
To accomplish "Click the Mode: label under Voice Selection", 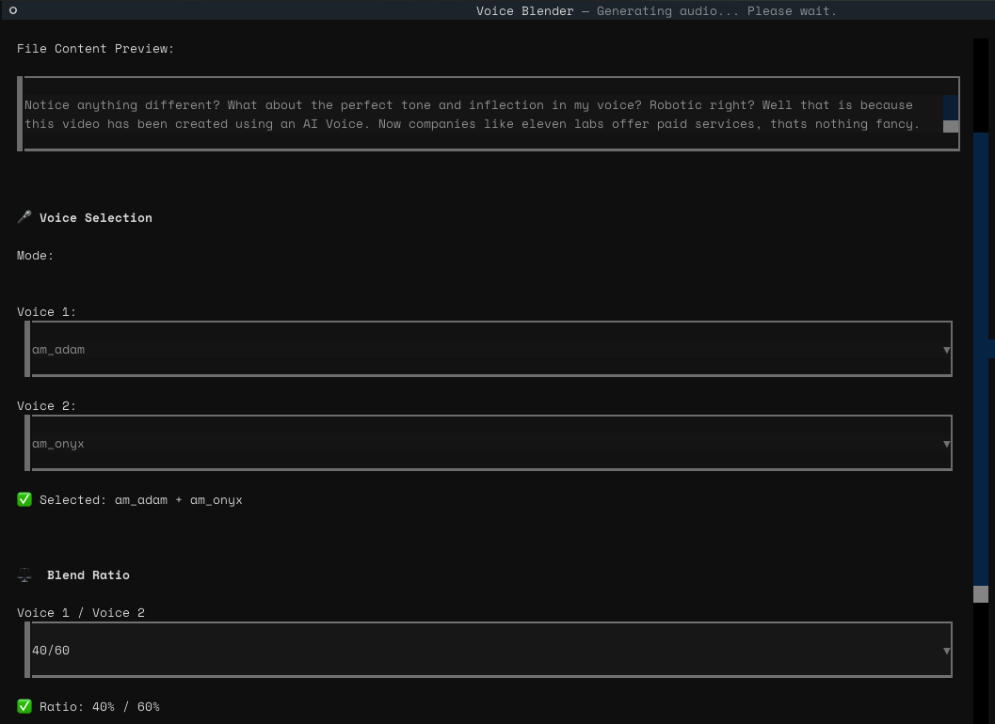I will click(x=35, y=255).
